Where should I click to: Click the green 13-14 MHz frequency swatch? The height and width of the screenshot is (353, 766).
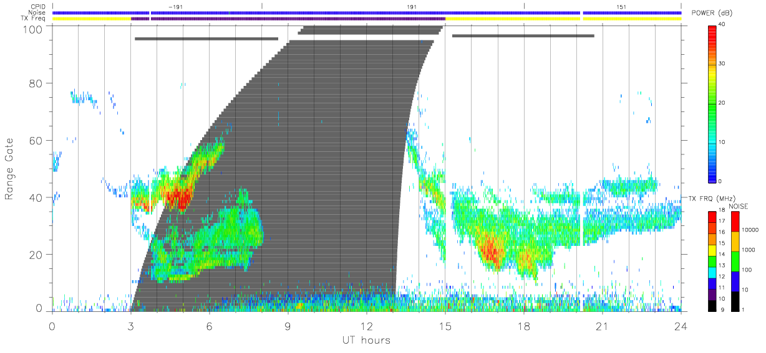tap(712, 260)
